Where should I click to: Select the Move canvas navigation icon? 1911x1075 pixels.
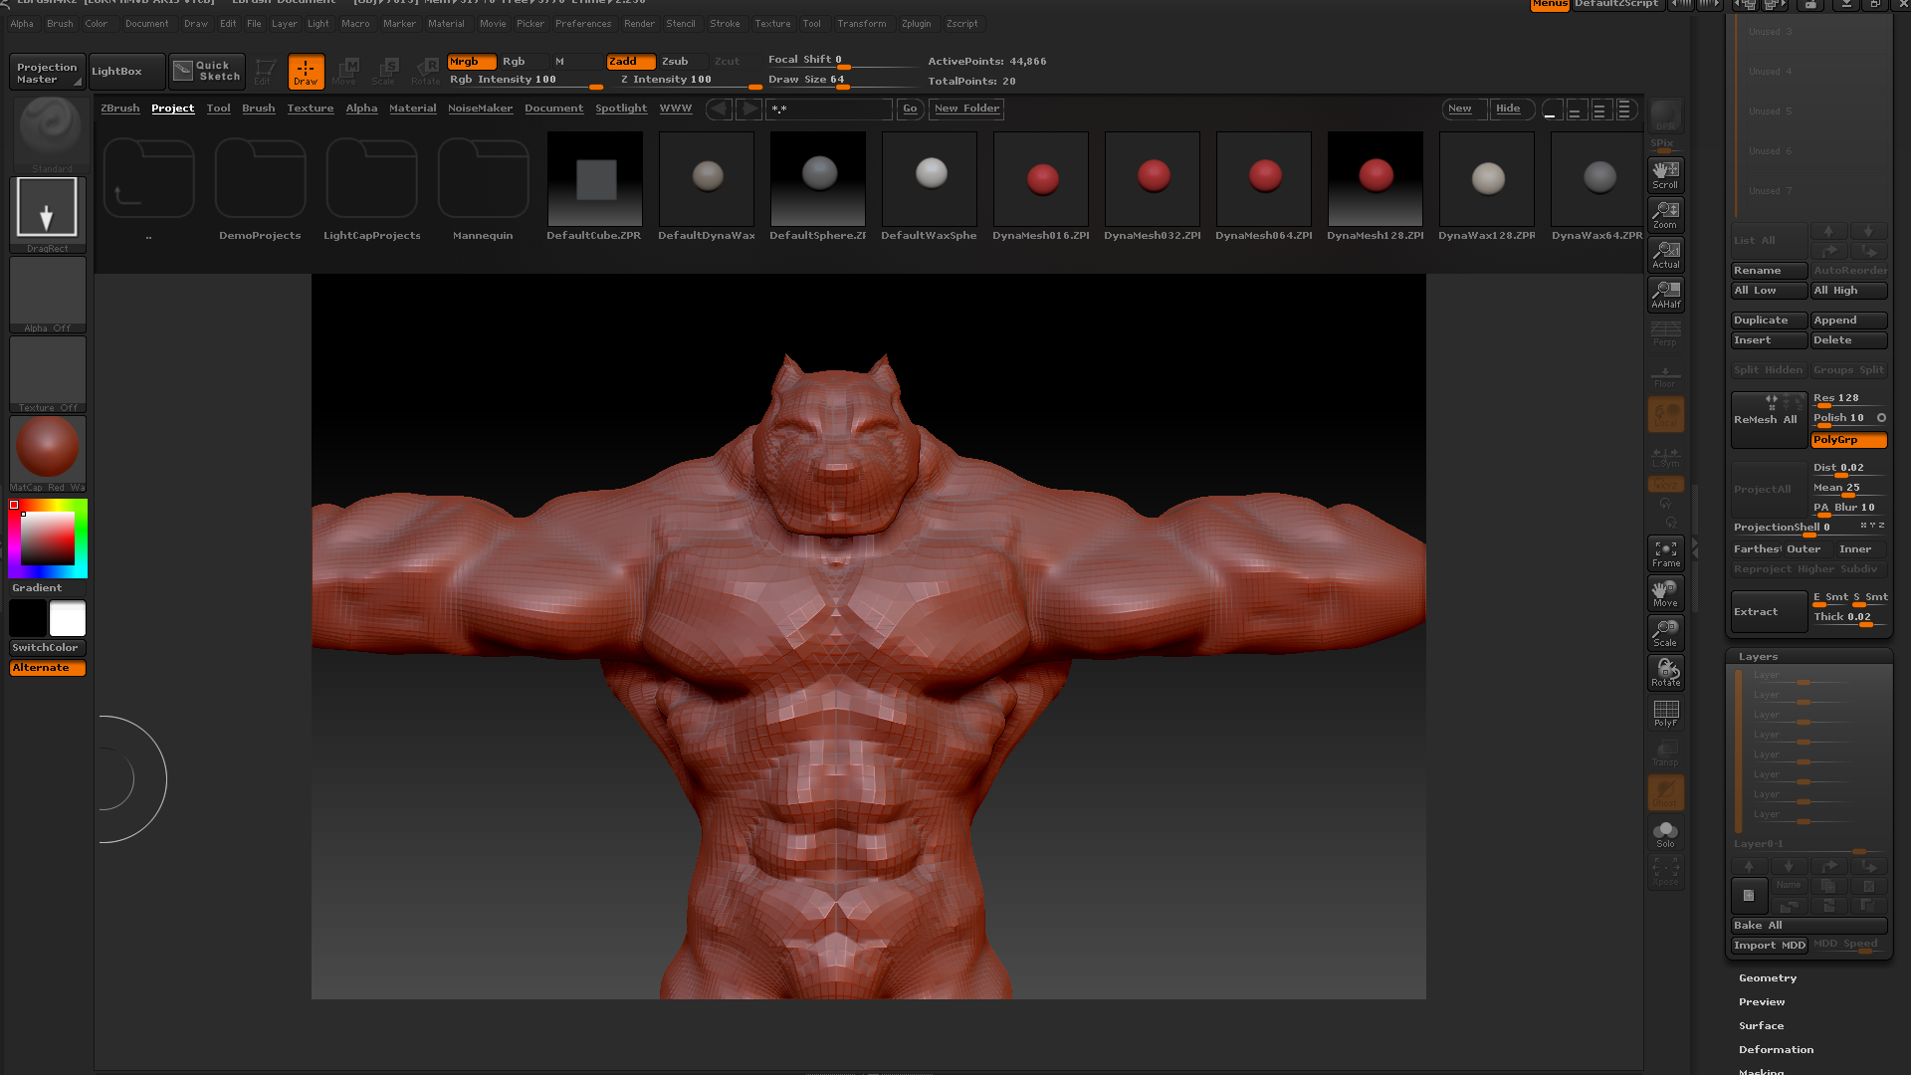point(1665,593)
